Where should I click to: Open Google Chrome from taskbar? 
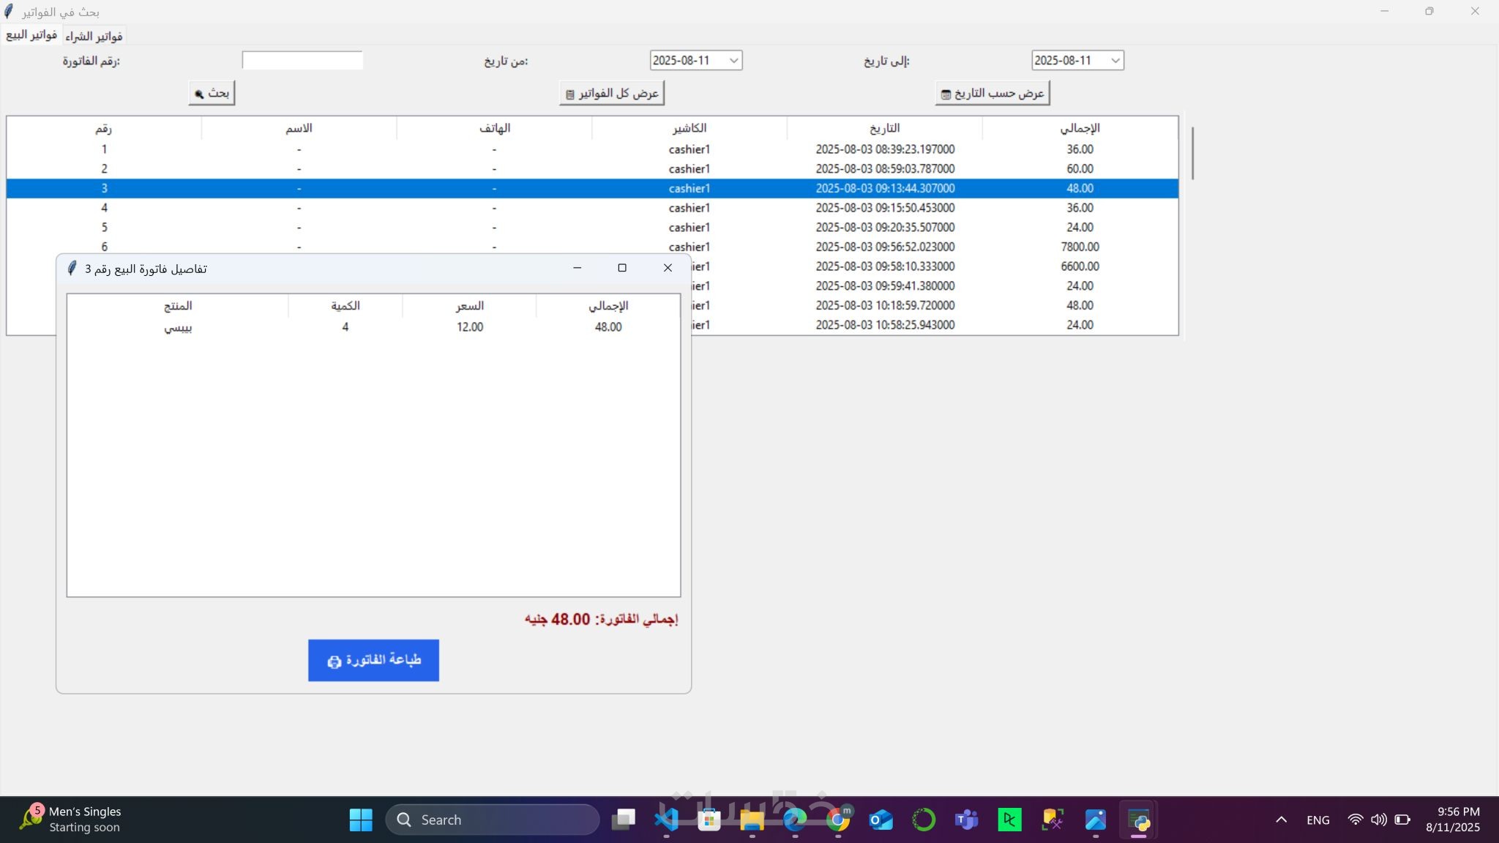[838, 820]
